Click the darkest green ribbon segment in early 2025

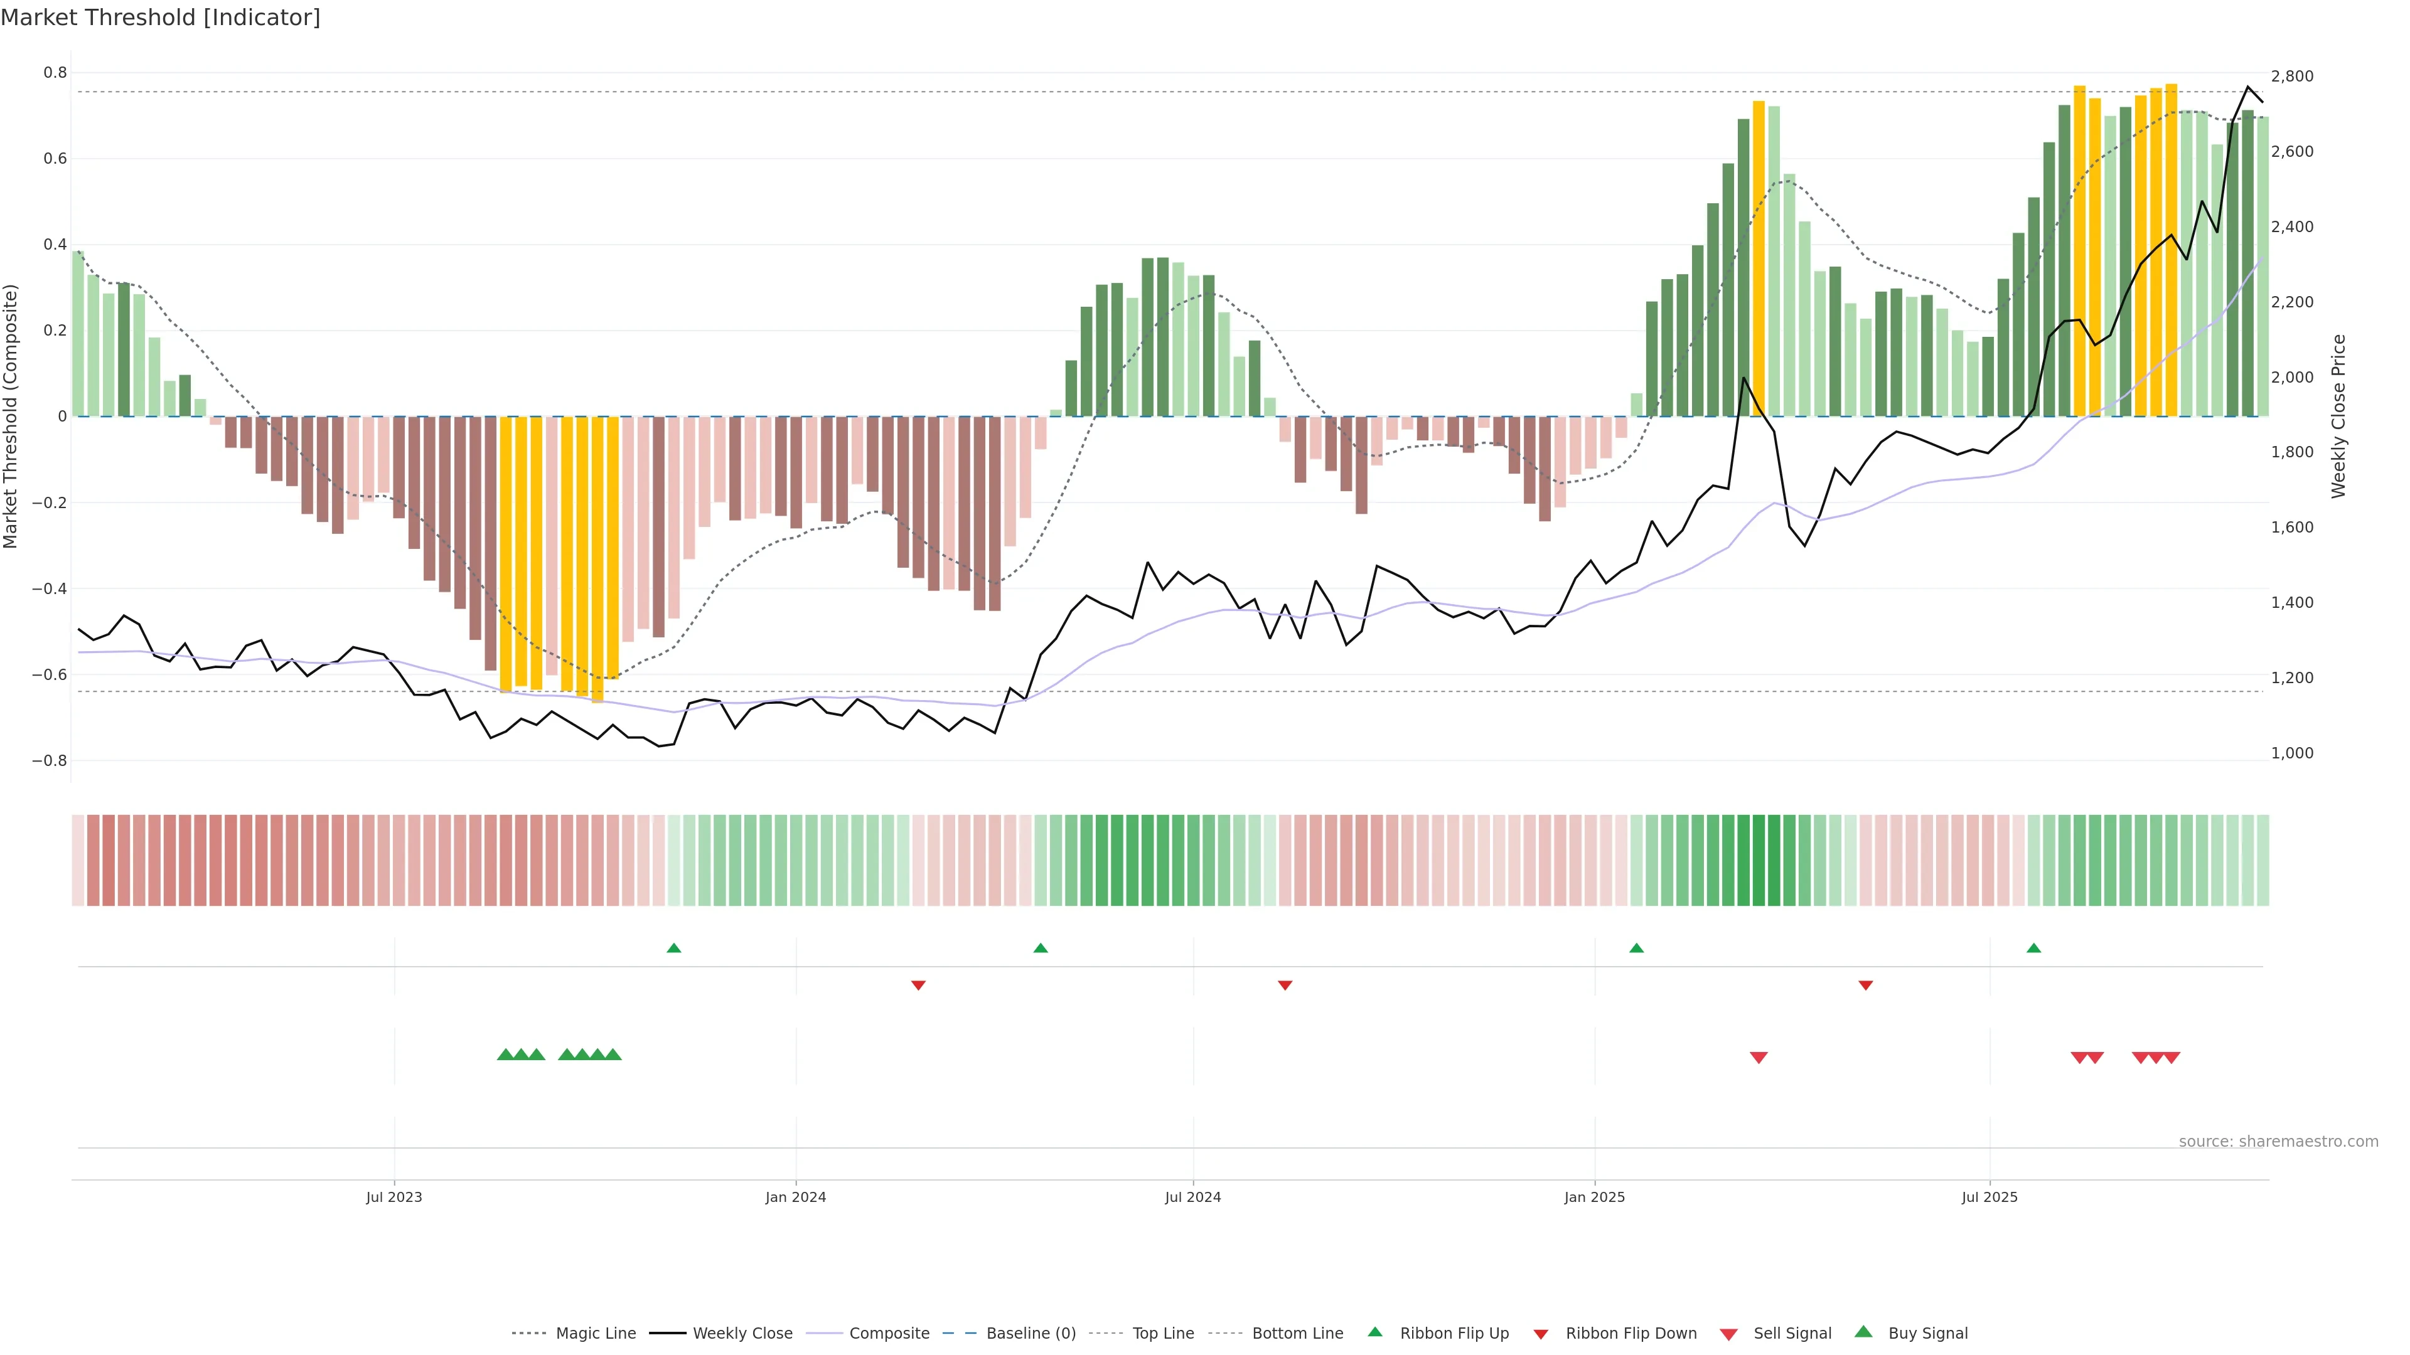[1759, 860]
